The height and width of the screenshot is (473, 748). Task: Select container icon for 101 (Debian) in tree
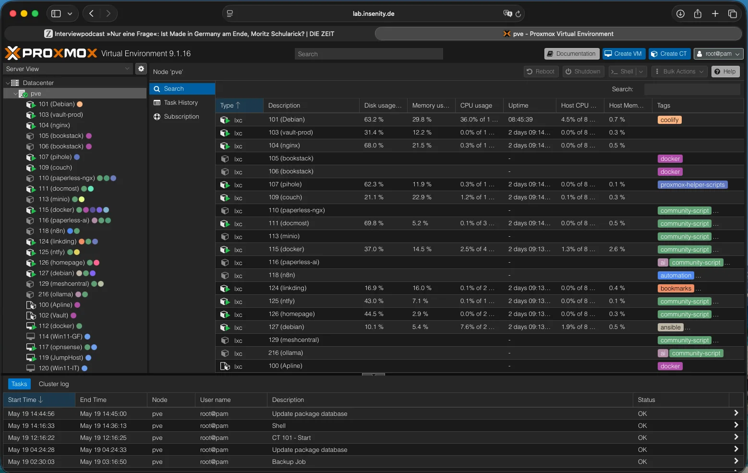[31, 104]
